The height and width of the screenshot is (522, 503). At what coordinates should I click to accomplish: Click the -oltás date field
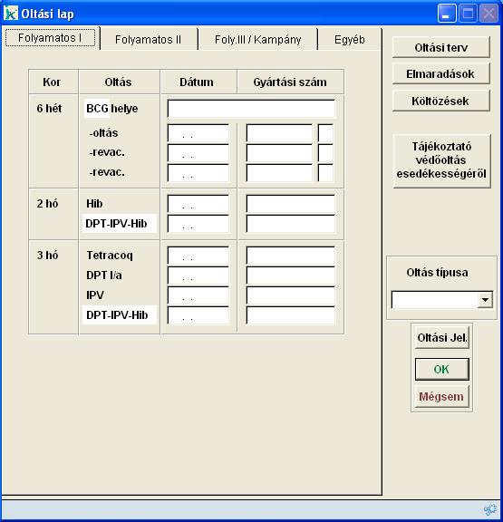pyautogui.click(x=198, y=133)
